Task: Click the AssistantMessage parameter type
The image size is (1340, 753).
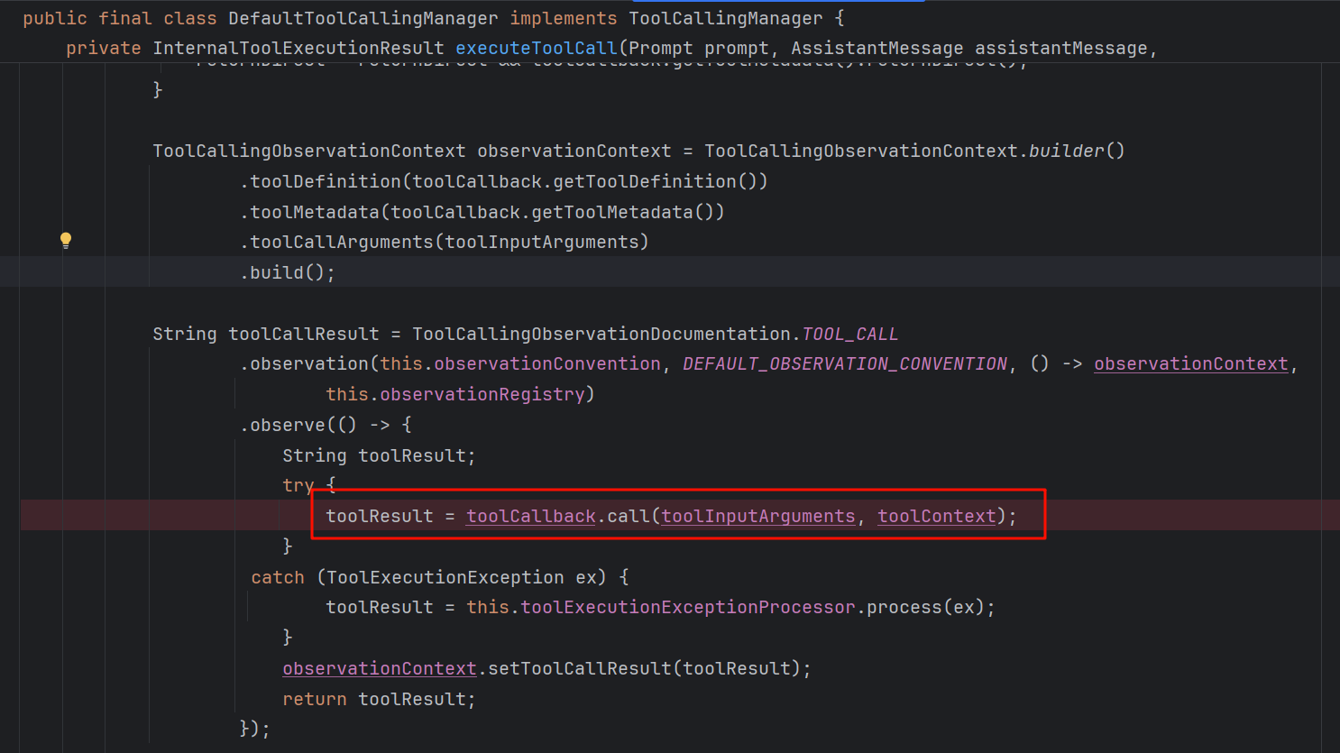Action: click(x=877, y=48)
